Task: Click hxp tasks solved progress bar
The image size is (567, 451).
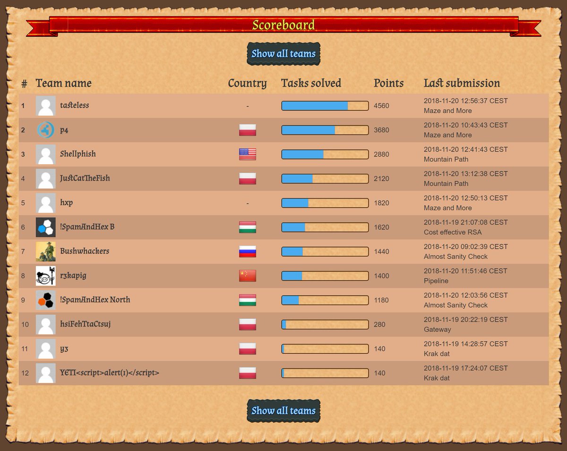Action: 325,203
